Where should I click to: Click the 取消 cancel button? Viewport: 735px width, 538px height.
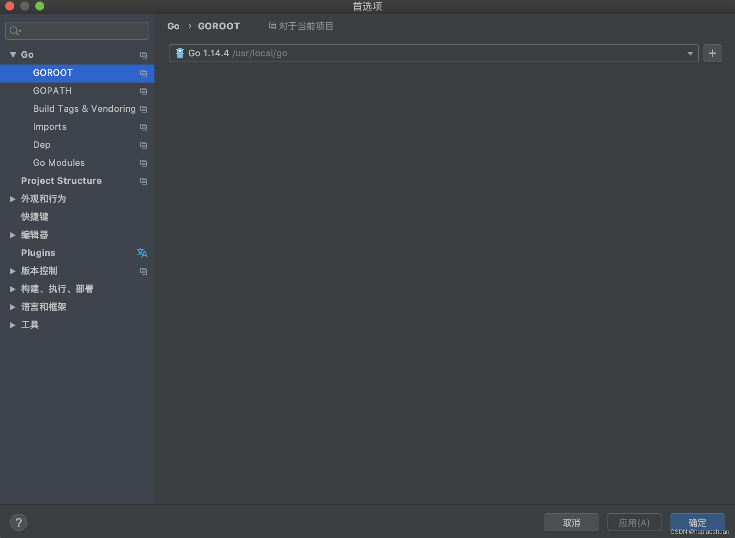tap(571, 522)
